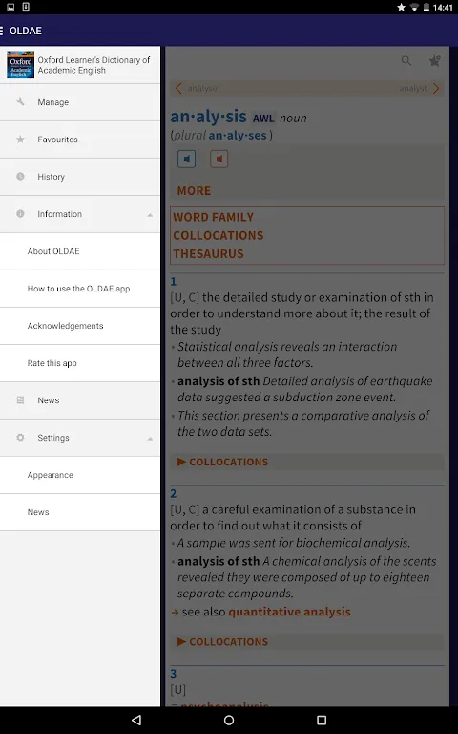Open the search magnifier icon
The width and height of the screenshot is (458, 734).
(406, 61)
